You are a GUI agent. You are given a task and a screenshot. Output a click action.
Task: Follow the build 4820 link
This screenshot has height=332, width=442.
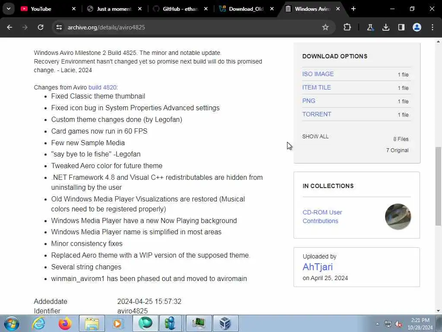coord(102,87)
